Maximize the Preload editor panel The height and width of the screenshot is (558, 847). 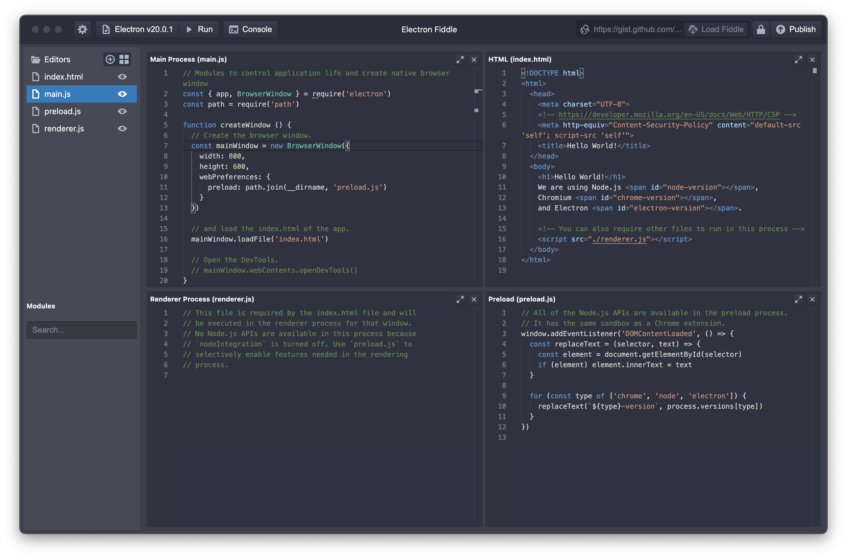click(x=798, y=300)
